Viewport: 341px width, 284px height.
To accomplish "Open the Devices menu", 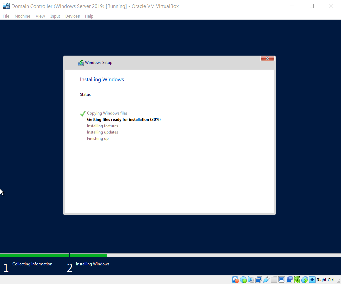I will pos(72,16).
